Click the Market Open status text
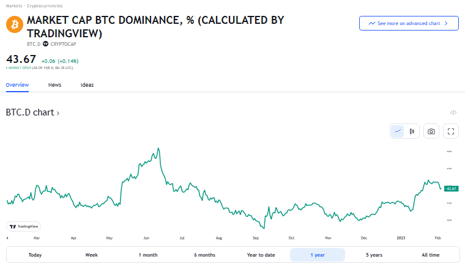465x267 pixels. (x=20, y=68)
